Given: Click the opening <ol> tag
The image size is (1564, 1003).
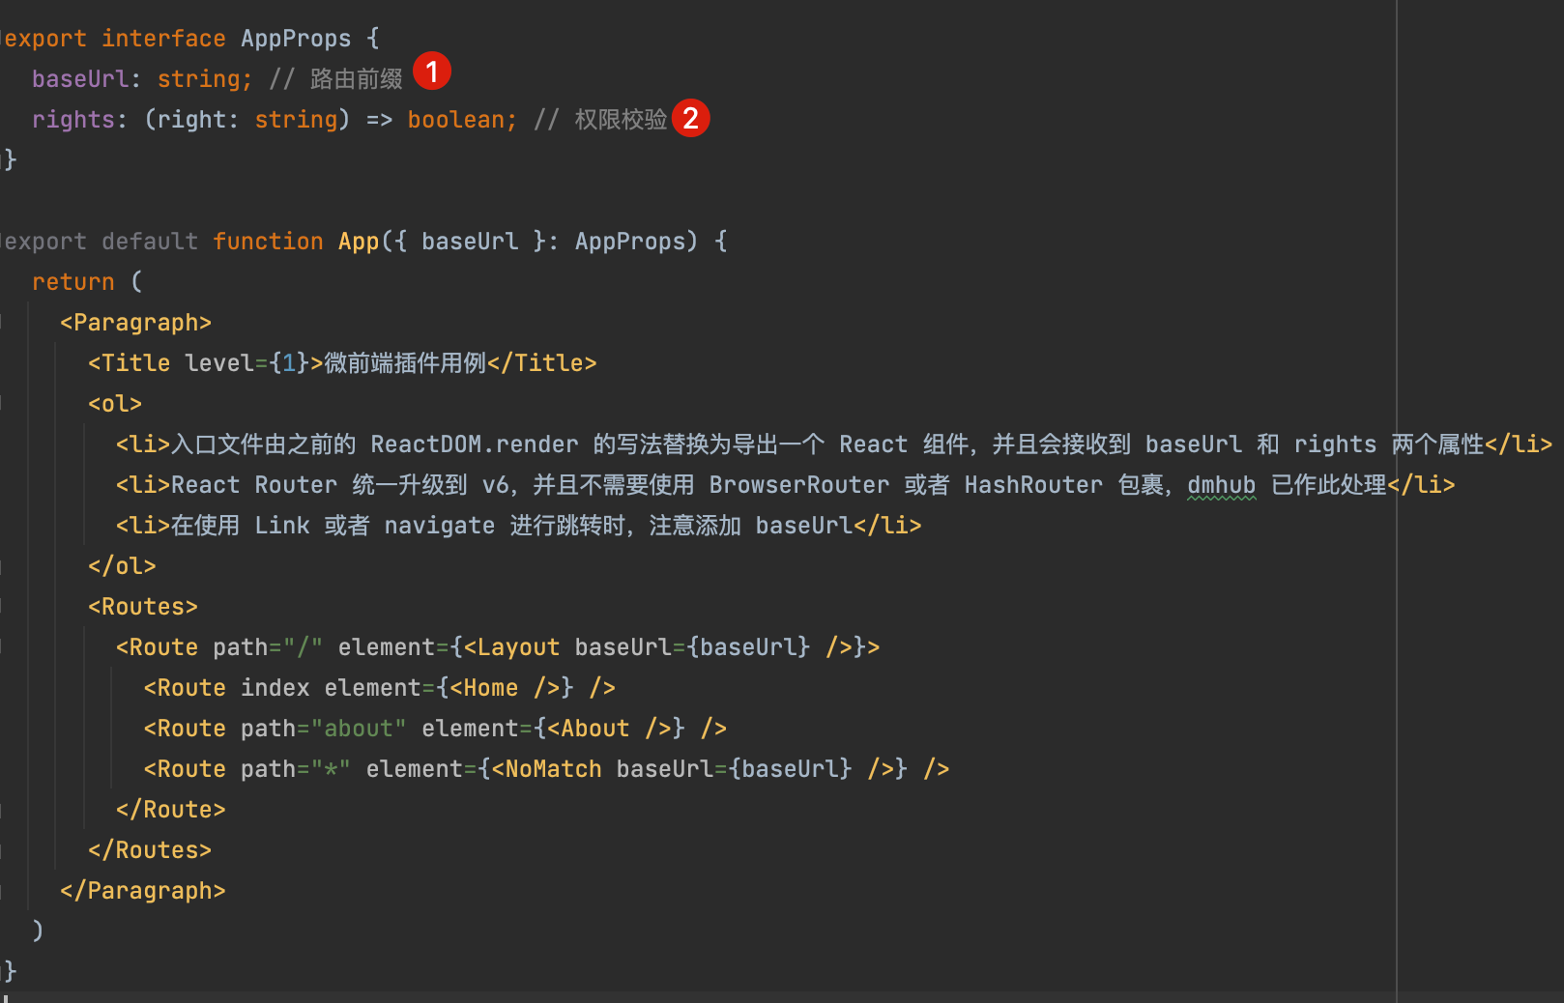Looking at the screenshot, I should tap(115, 404).
